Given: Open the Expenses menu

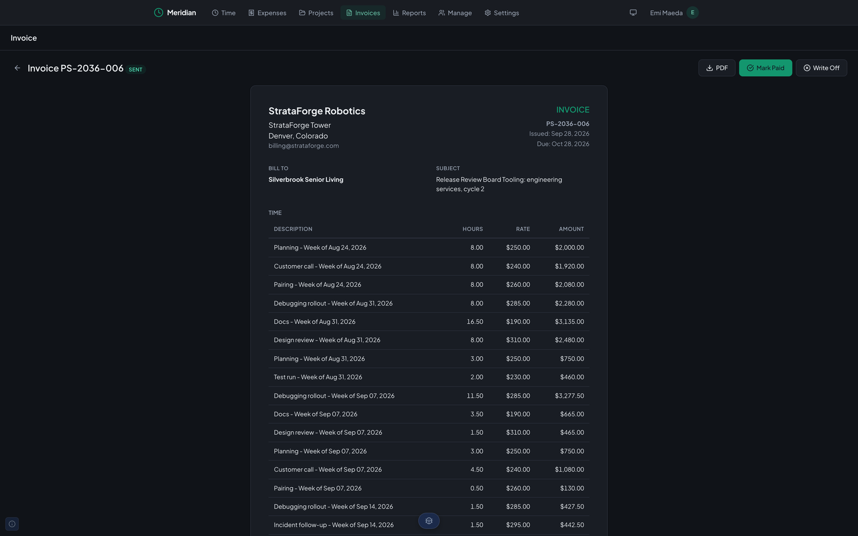Looking at the screenshot, I should point(268,13).
